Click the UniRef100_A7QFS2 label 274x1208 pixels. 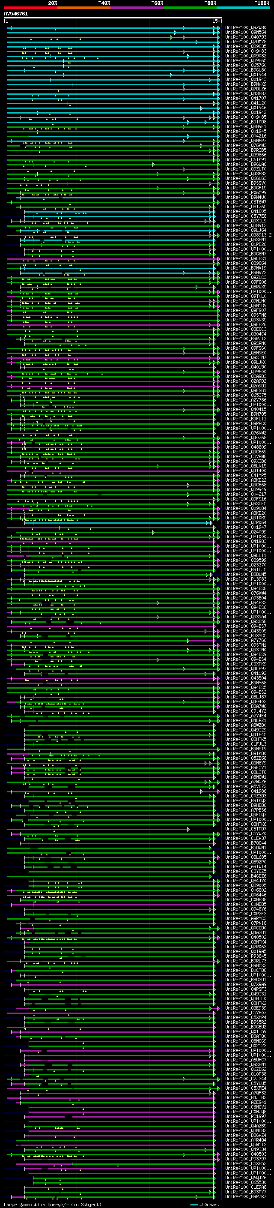tap(245, 1093)
